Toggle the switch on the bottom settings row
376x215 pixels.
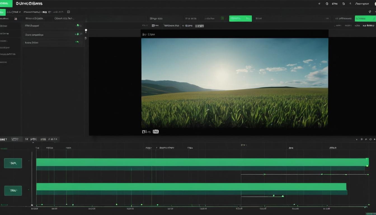click(77, 42)
